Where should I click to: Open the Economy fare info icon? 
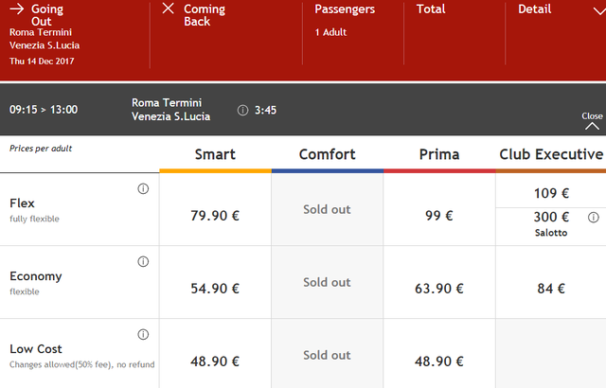(143, 262)
